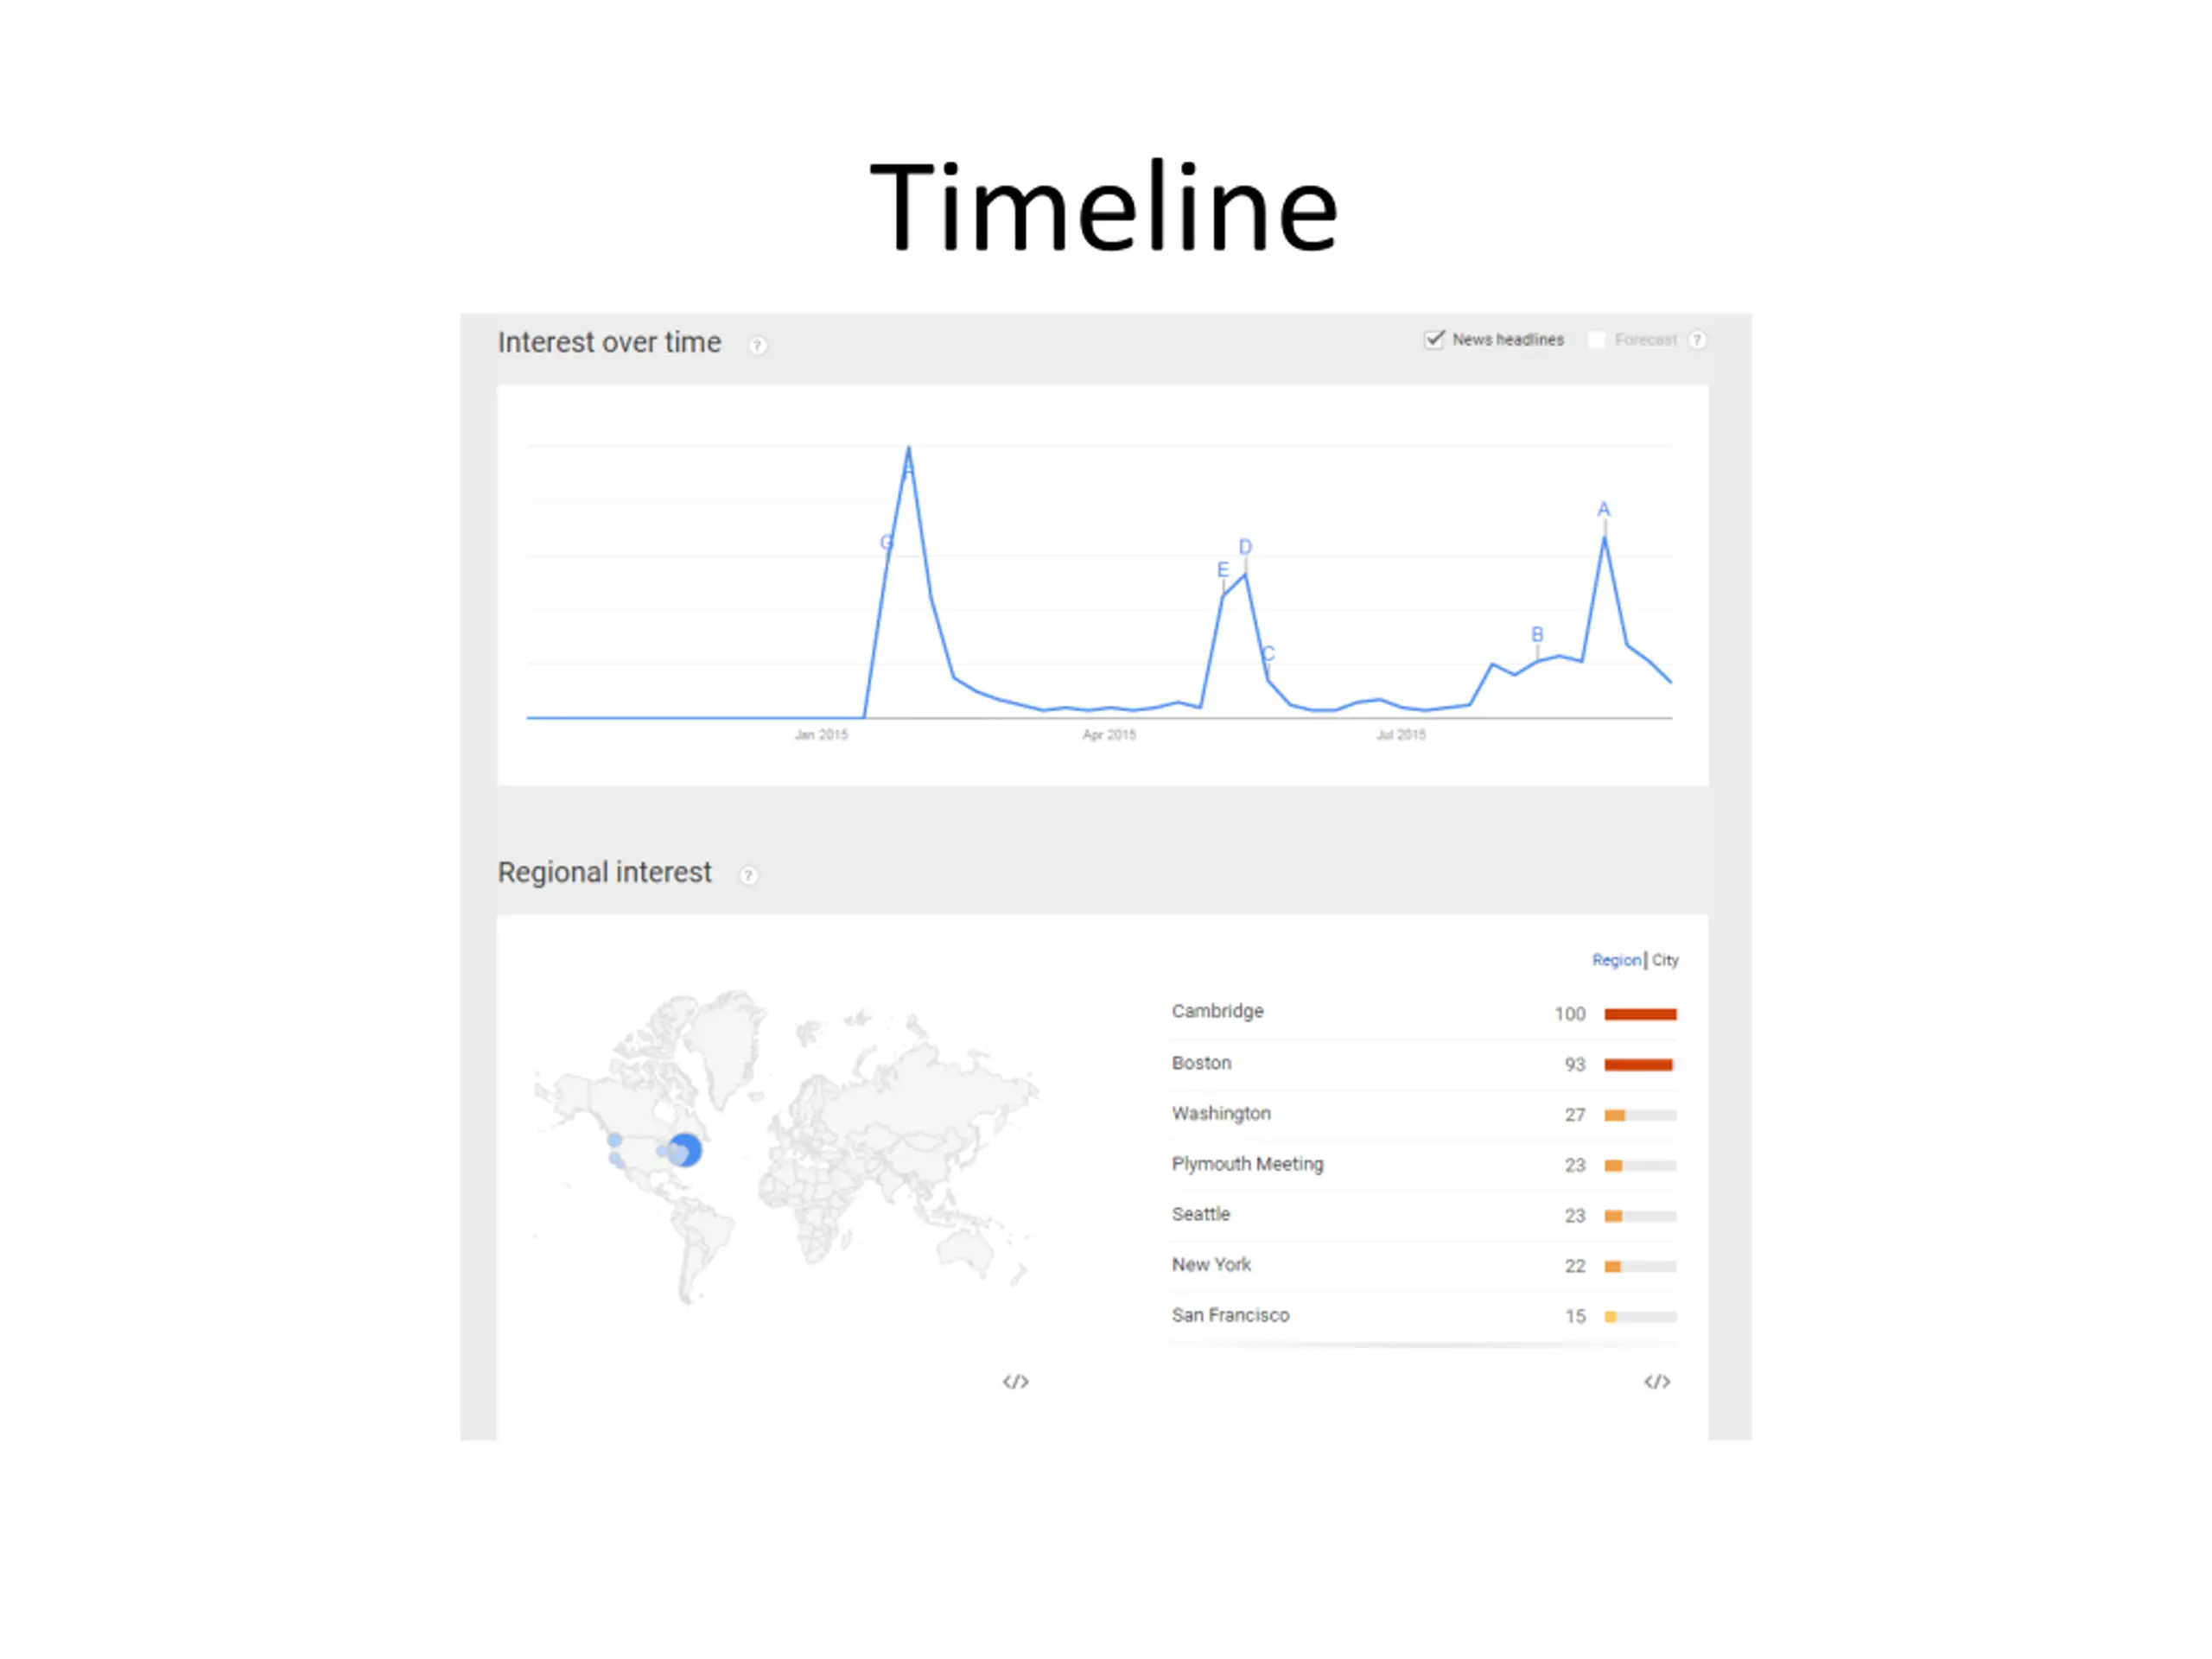Select news marker G on the chart
This screenshot has width=2212, height=1659.
(886, 543)
